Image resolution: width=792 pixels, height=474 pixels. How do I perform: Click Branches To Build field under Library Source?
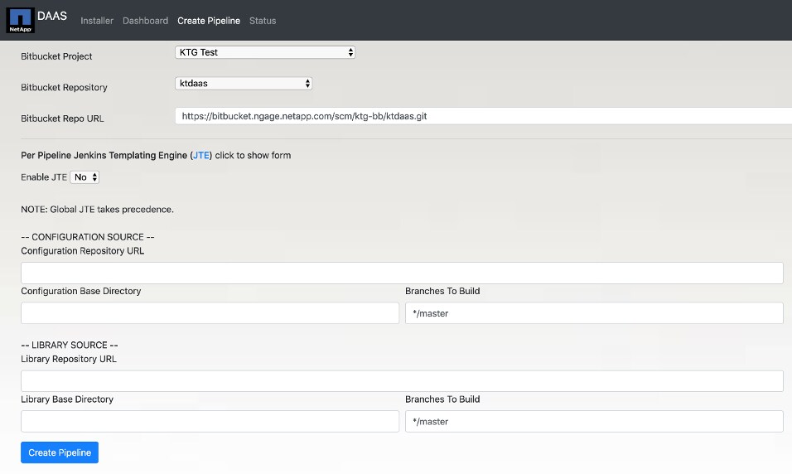point(593,421)
